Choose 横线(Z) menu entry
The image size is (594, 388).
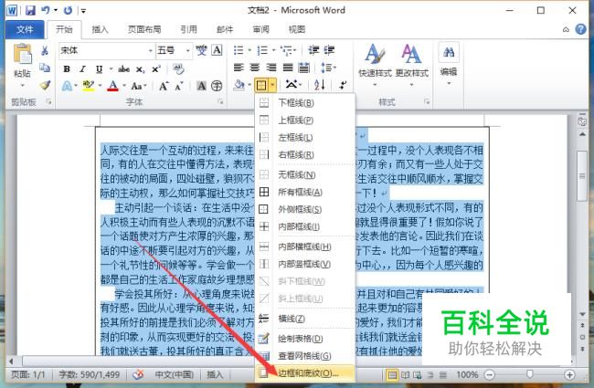305,319
